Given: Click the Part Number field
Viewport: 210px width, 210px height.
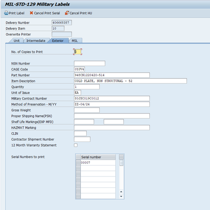Looking at the screenshot, I should pos(112,75).
